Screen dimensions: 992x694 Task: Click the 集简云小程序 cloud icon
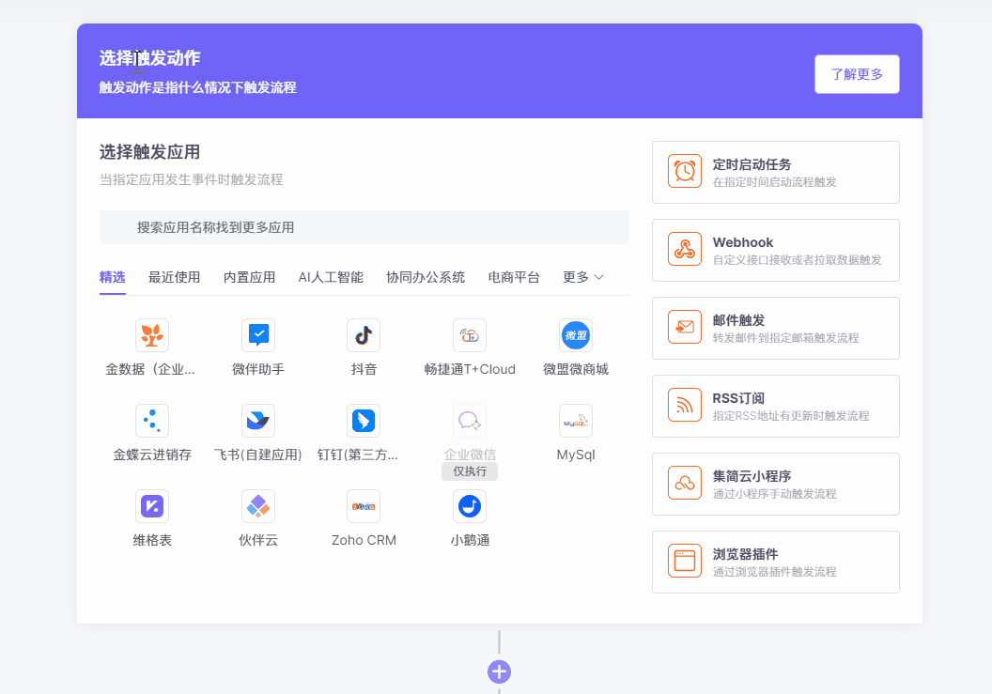click(x=685, y=483)
